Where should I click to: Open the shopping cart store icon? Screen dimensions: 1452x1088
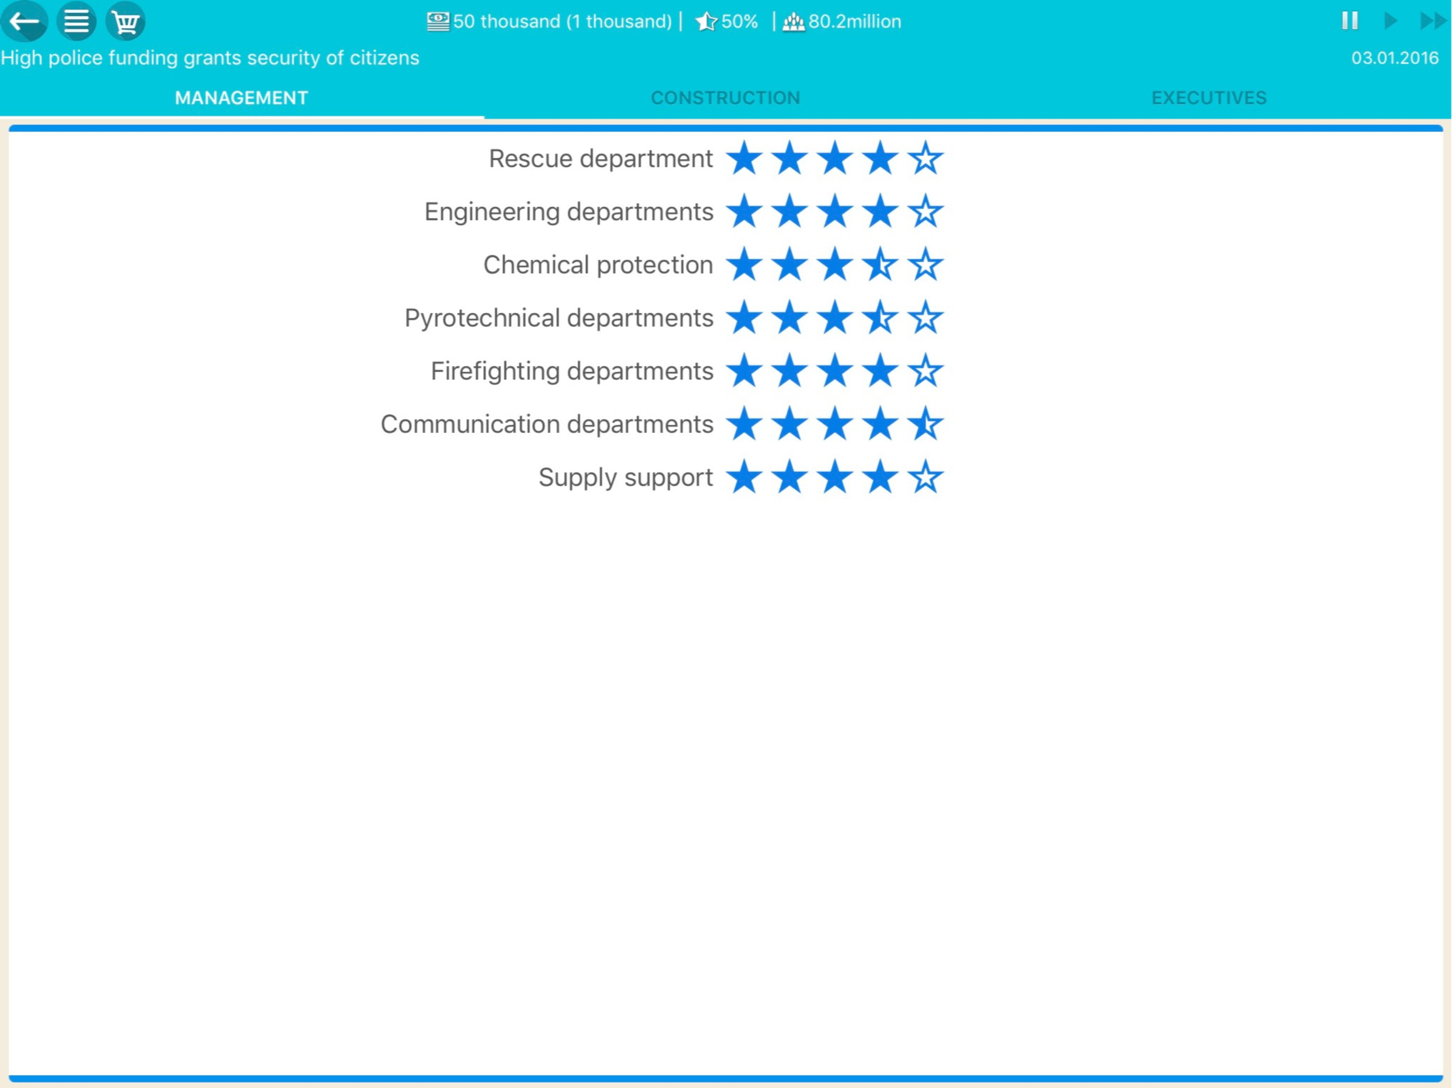coord(125,21)
